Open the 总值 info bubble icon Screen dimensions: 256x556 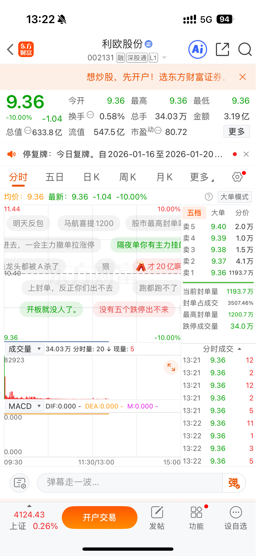click(x=28, y=131)
